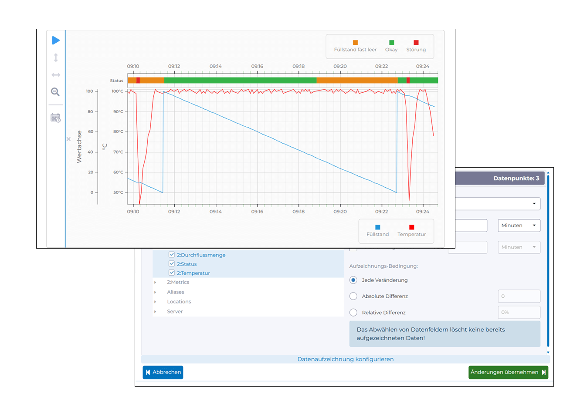The image size is (587, 414).
Task: Open the calendar time range icon
Action: [56, 118]
